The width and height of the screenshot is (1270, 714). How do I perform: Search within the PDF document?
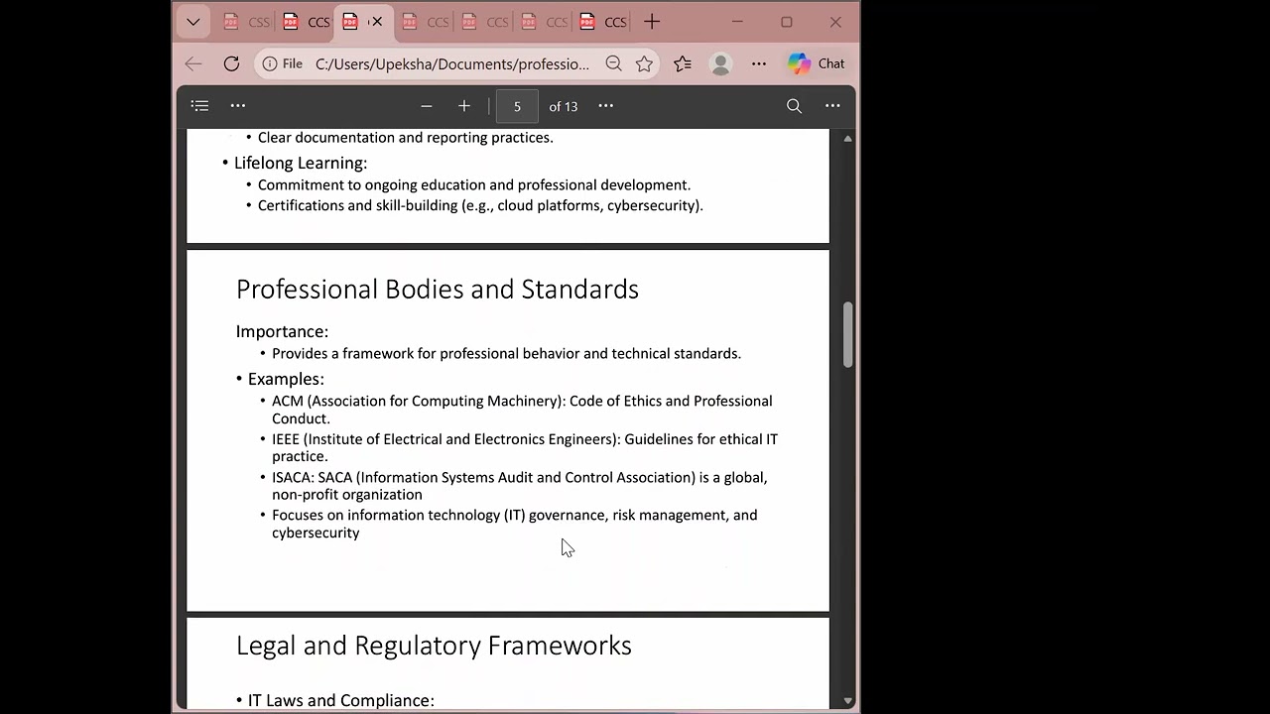(794, 106)
